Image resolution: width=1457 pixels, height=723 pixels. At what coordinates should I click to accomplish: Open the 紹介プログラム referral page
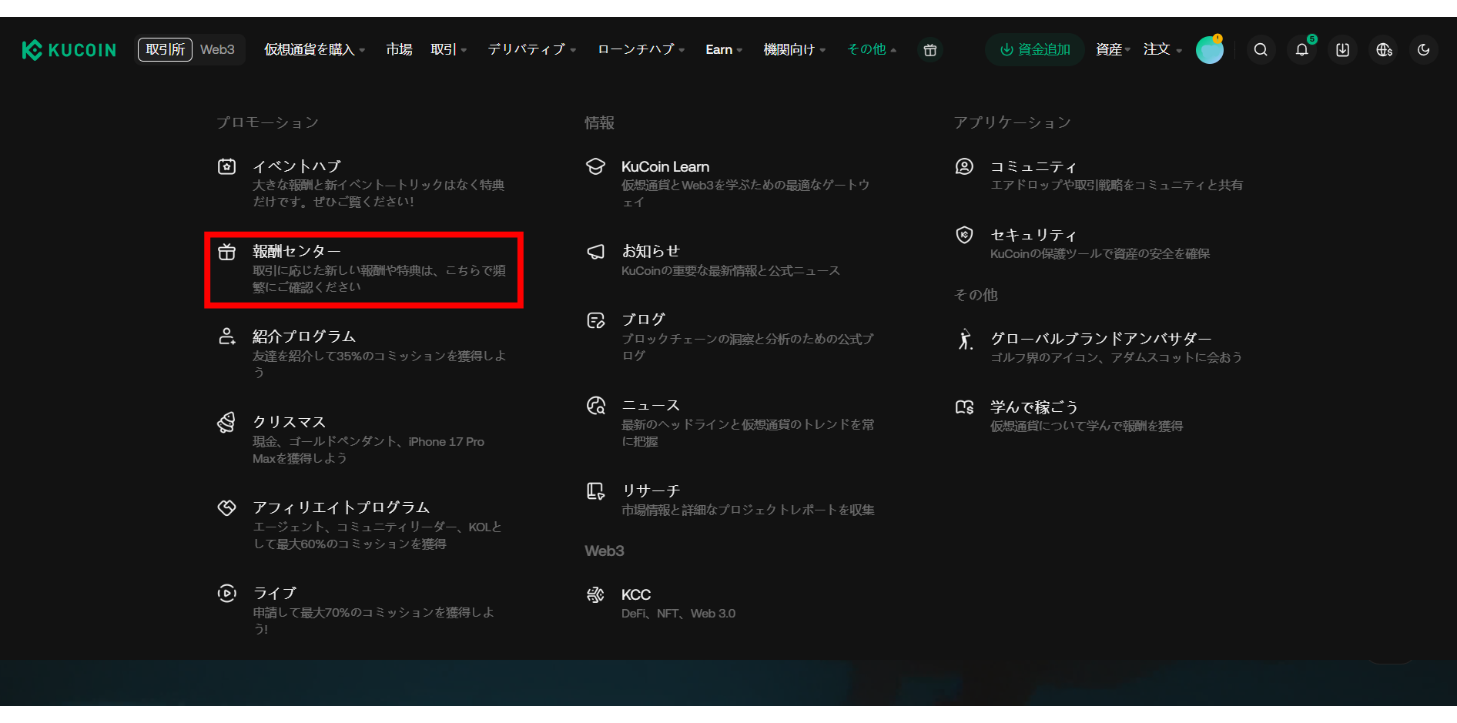(x=303, y=336)
